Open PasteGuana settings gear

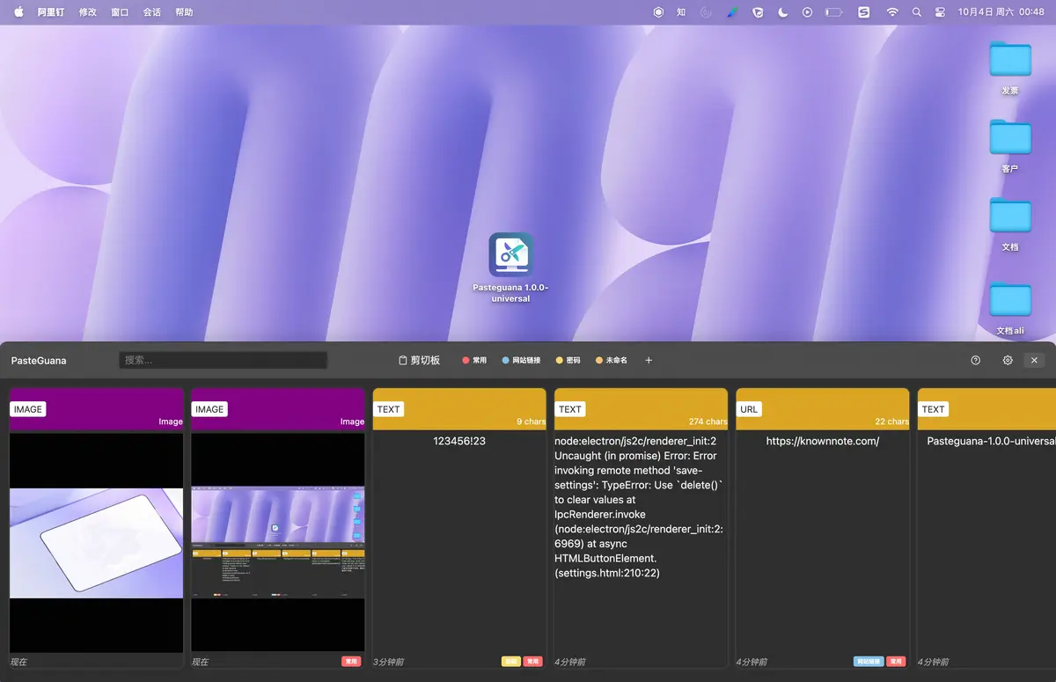[1008, 360]
